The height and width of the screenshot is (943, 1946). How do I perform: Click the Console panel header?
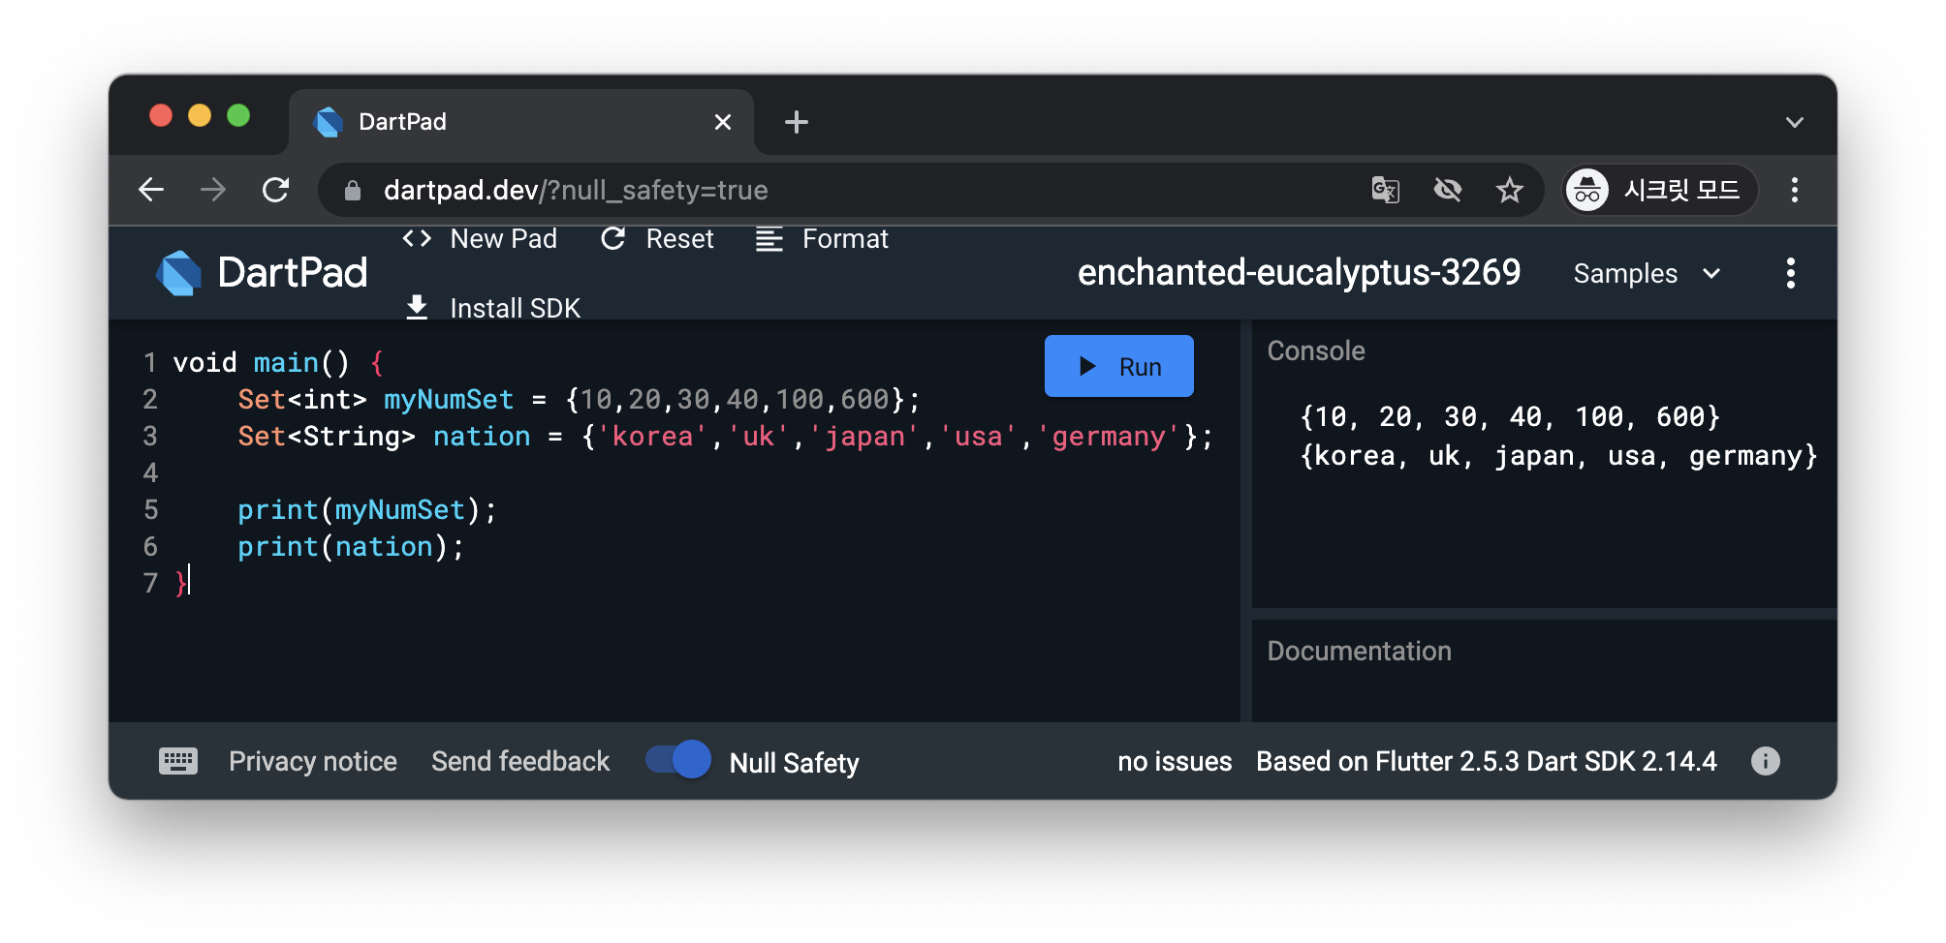pyautogui.click(x=1316, y=350)
